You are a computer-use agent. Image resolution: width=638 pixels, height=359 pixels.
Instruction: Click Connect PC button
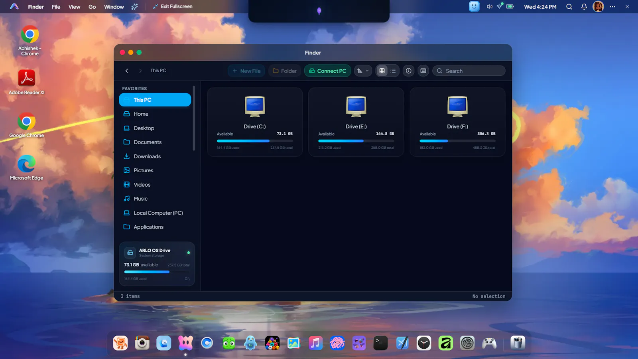tap(328, 71)
